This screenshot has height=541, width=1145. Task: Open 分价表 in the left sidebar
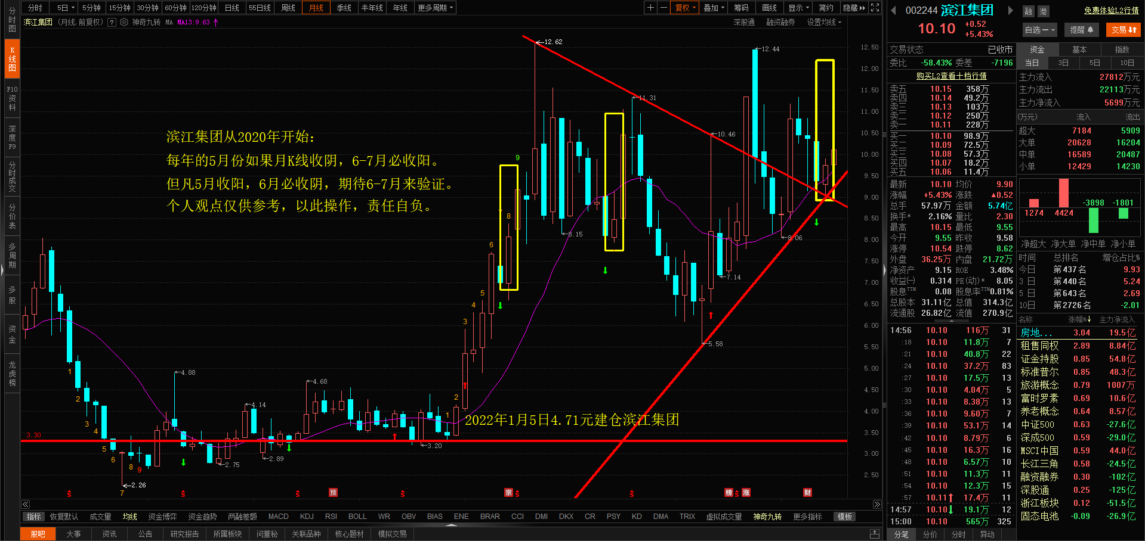coord(12,216)
